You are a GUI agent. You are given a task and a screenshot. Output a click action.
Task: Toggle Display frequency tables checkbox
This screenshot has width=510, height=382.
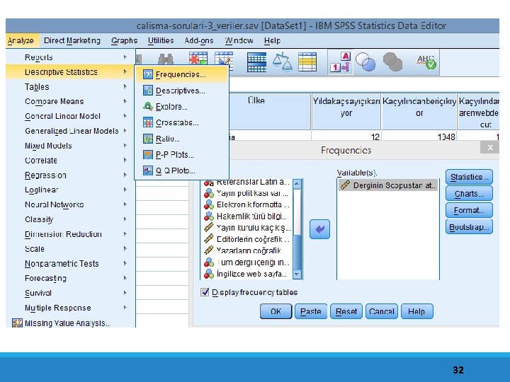click(x=205, y=292)
